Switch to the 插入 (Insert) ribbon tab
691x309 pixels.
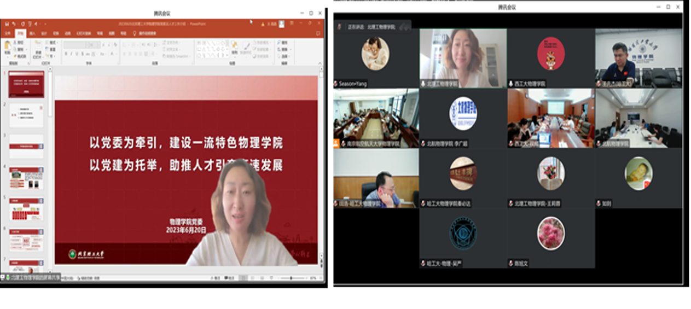pos(32,33)
